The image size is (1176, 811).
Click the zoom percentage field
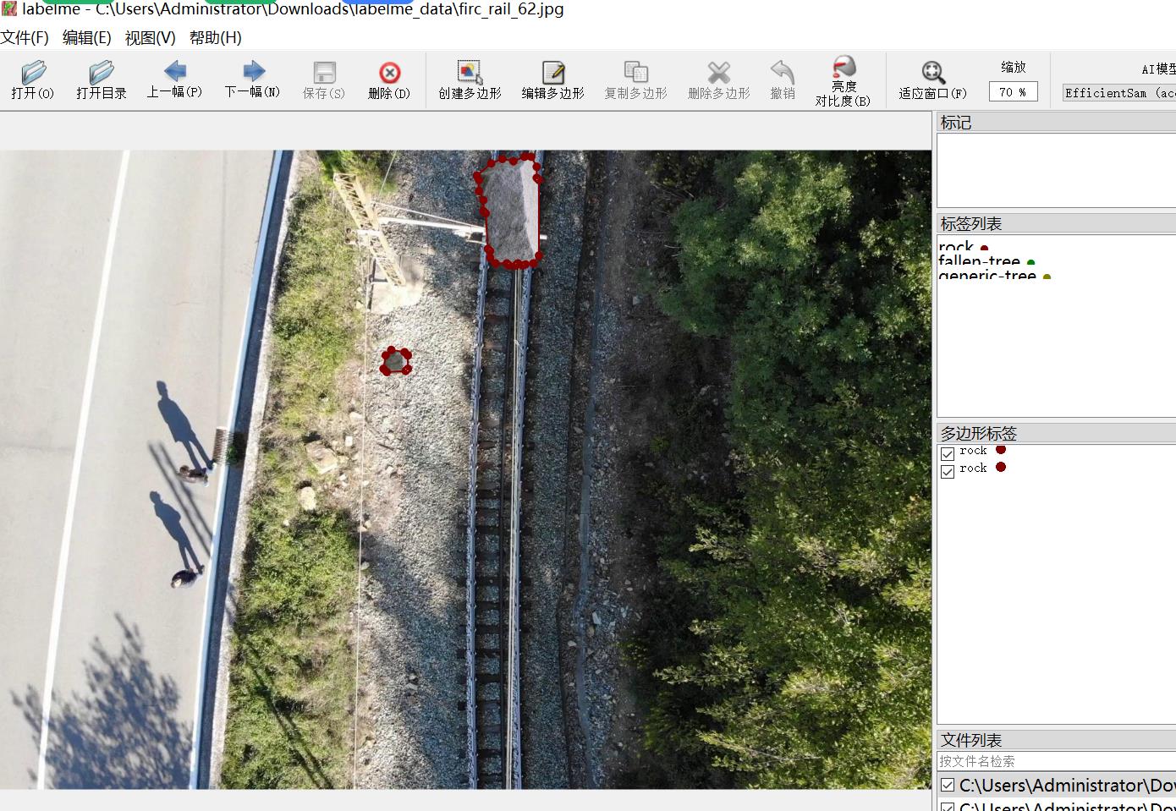pyautogui.click(x=1012, y=92)
